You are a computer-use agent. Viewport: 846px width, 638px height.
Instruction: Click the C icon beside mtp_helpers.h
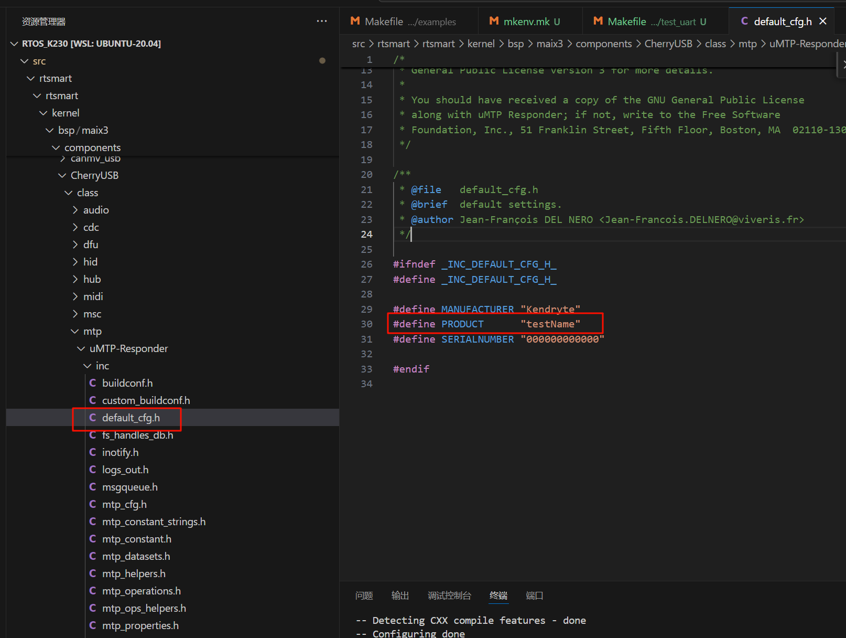pos(93,573)
